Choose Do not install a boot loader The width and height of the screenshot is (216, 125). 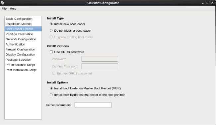point(51,31)
